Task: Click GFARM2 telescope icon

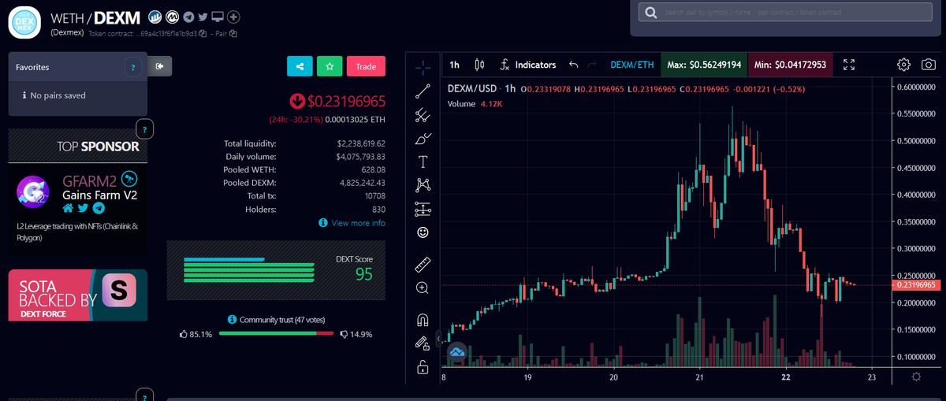Action: [x=130, y=179]
